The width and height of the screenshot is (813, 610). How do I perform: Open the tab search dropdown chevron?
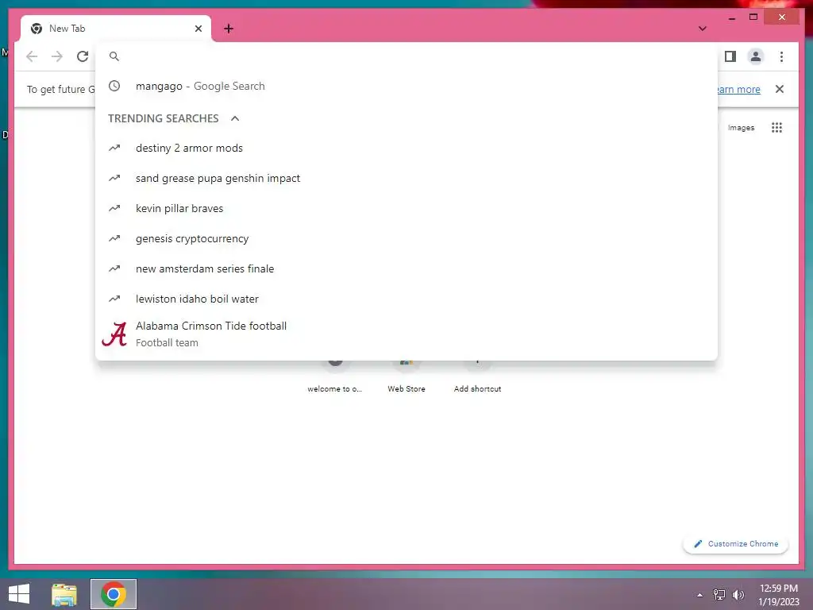click(702, 29)
